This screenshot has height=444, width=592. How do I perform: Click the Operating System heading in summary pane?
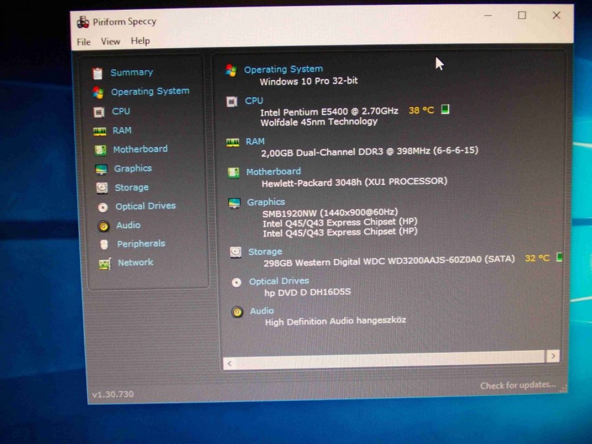pos(283,70)
